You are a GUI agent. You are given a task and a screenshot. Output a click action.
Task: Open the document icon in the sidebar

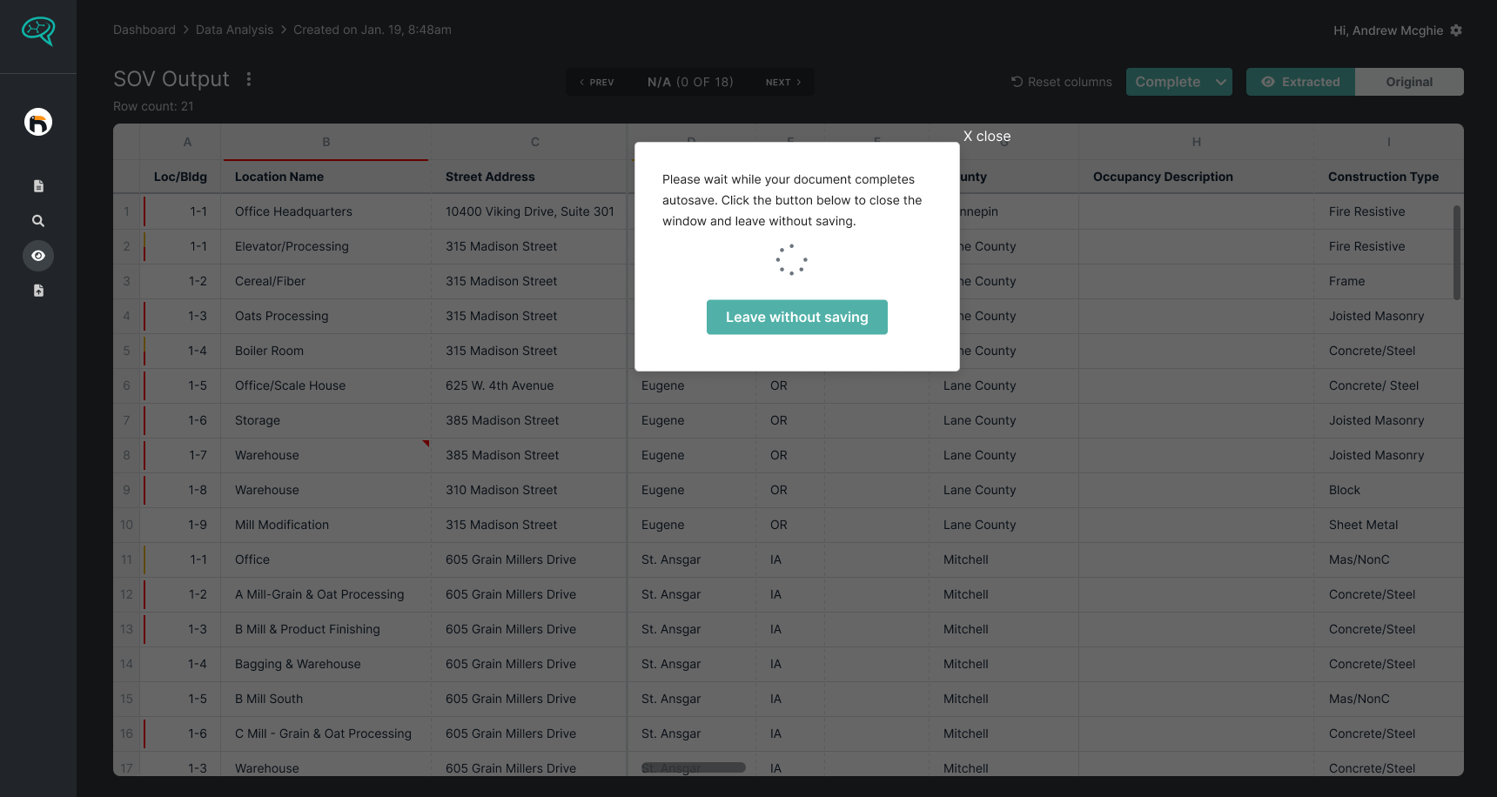pyautogui.click(x=38, y=186)
